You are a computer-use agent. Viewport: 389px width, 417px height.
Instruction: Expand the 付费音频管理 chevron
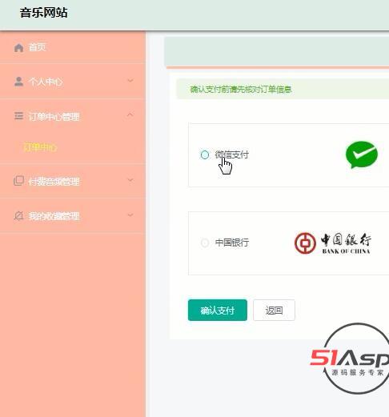click(130, 180)
